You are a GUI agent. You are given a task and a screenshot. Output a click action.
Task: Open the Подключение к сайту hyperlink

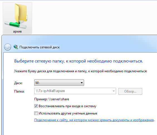[x=94, y=120]
